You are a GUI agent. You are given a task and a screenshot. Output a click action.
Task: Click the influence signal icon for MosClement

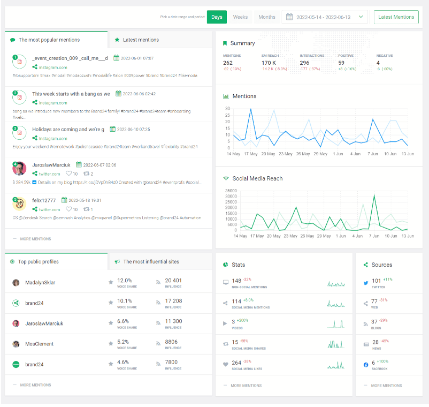[158, 343]
